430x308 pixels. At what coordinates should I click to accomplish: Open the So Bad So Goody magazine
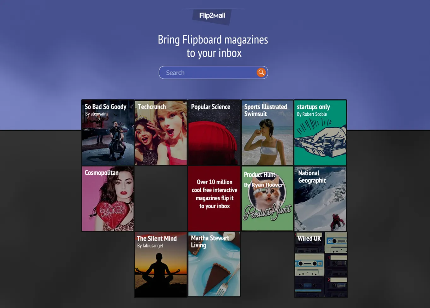coord(108,133)
